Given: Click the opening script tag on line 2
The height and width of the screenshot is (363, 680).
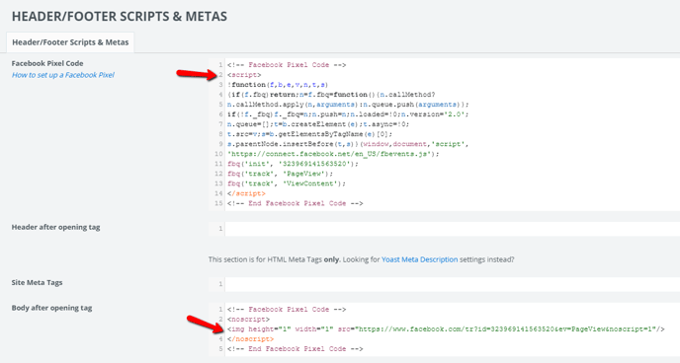Looking at the screenshot, I should [244, 75].
